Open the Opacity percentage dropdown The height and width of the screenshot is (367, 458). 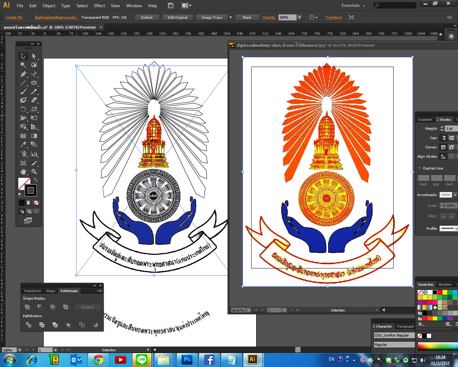click(x=299, y=17)
